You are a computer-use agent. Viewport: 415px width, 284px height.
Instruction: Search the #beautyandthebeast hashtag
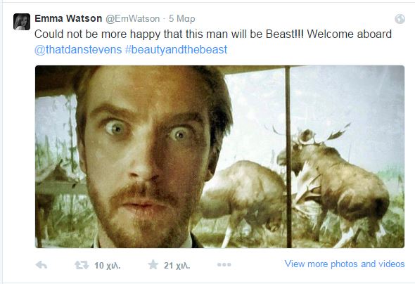pos(176,49)
